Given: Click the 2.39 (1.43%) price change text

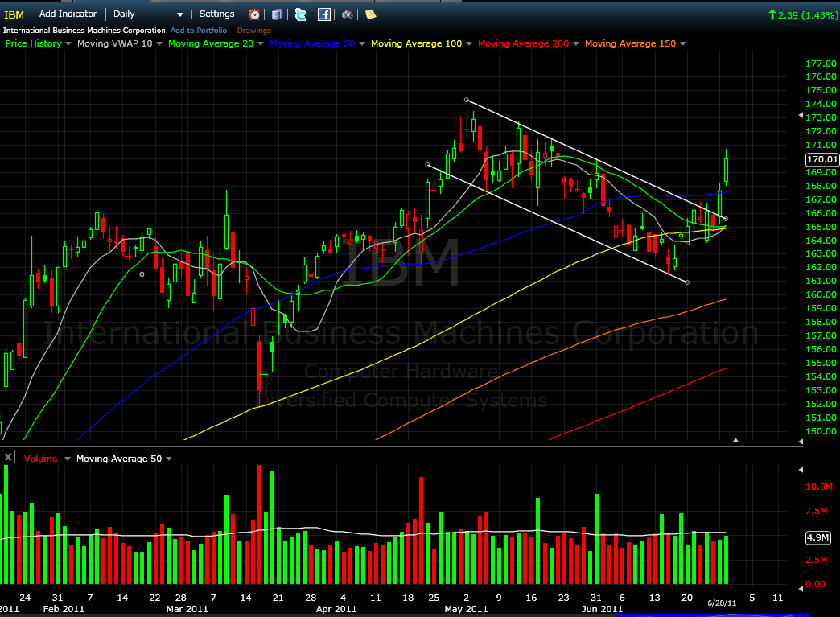Looking at the screenshot, I should pos(808,15).
